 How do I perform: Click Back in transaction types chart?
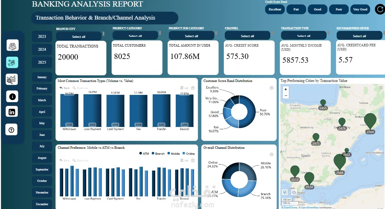[x=64, y=88]
